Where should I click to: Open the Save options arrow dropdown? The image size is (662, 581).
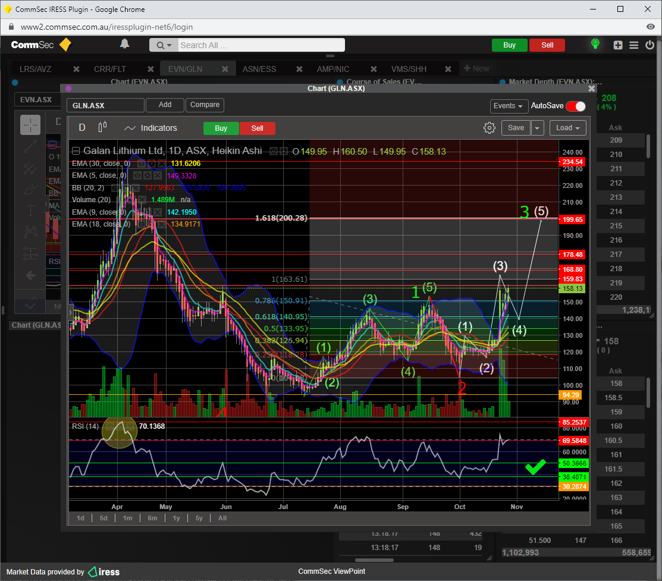point(538,128)
